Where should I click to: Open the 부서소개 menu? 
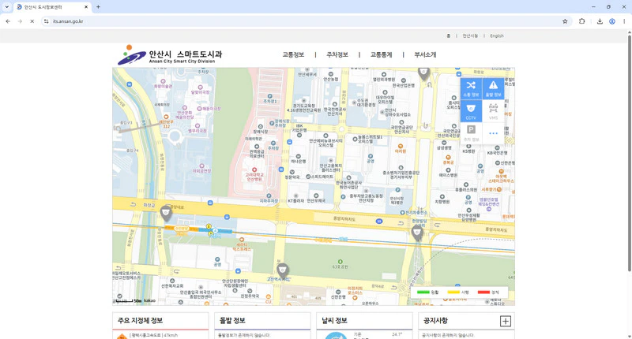tap(425, 54)
